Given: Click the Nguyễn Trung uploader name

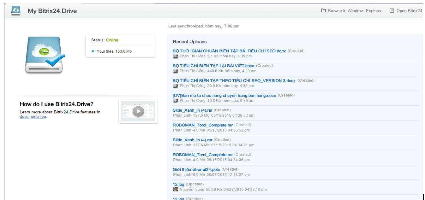Looking at the screenshot, I should (193, 190).
